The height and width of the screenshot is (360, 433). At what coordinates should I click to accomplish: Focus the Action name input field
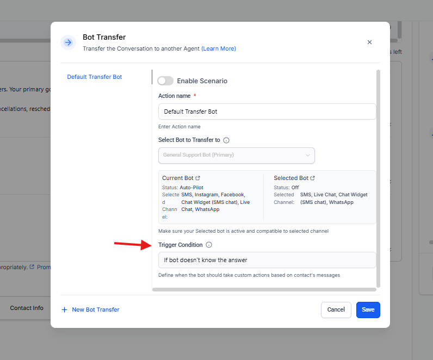click(267, 111)
